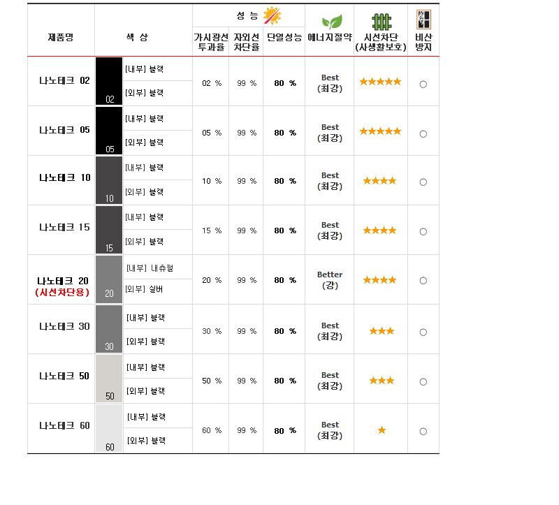Click the 02 % transmittance value

coord(212,83)
